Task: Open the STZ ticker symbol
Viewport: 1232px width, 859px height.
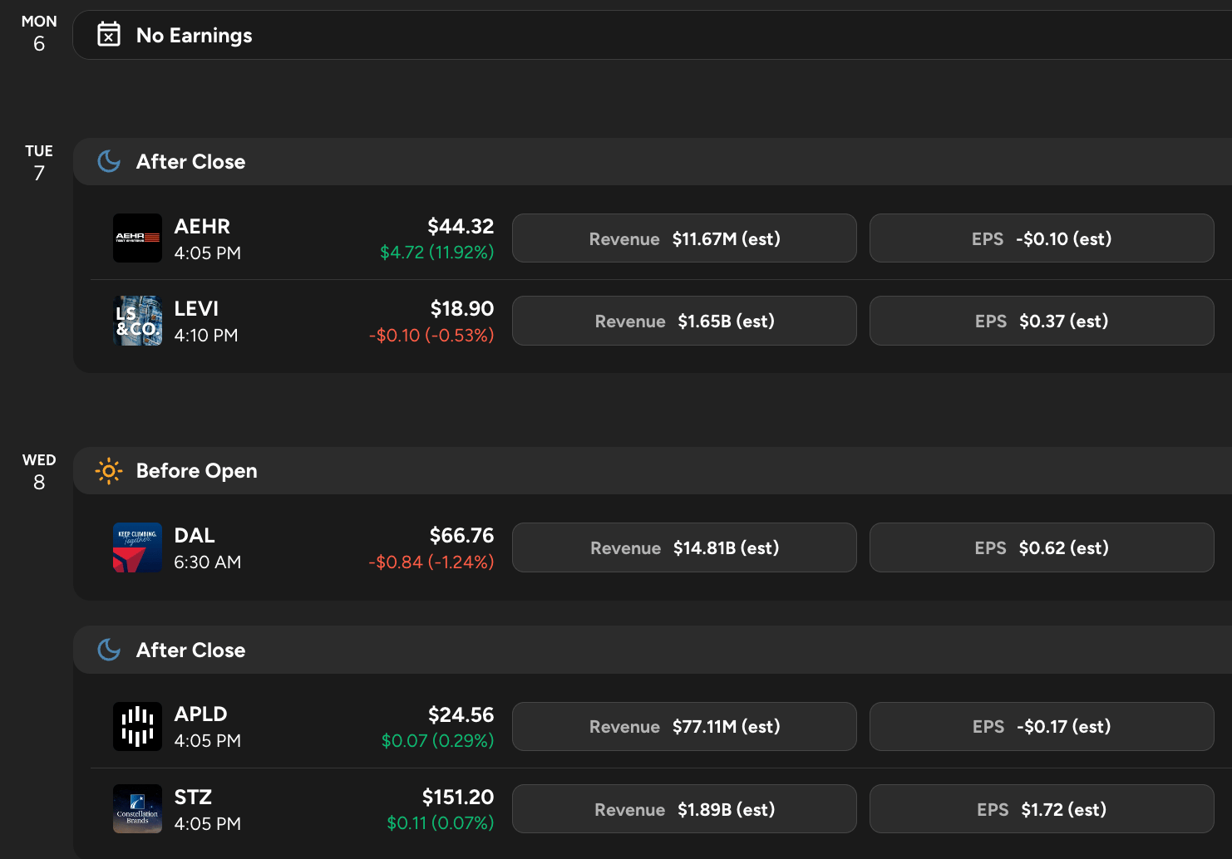Action: point(193,797)
